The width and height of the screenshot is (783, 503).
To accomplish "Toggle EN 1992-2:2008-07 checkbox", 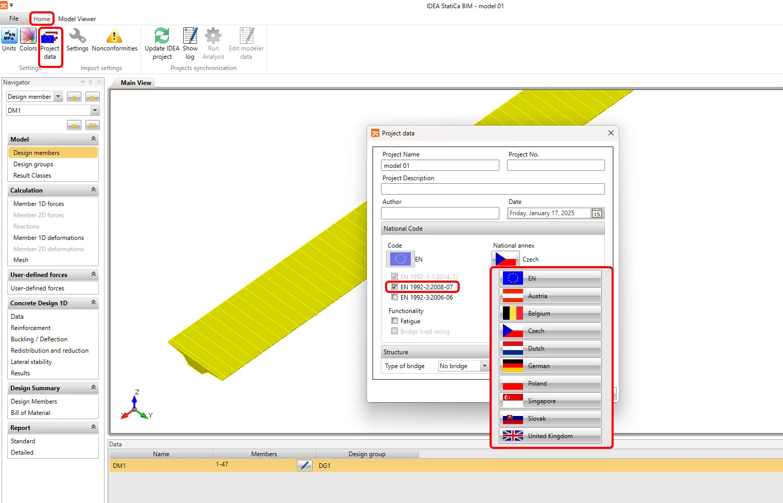I will tap(394, 287).
